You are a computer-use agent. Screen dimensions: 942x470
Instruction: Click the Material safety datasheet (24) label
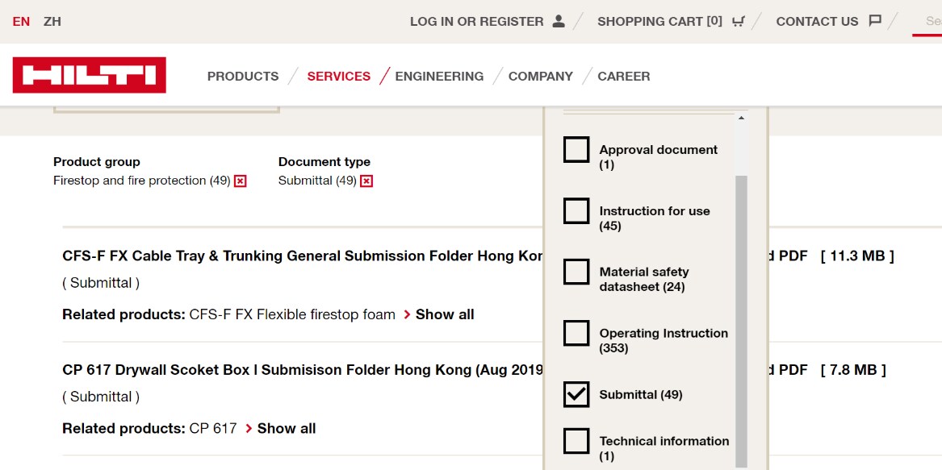tap(644, 279)
